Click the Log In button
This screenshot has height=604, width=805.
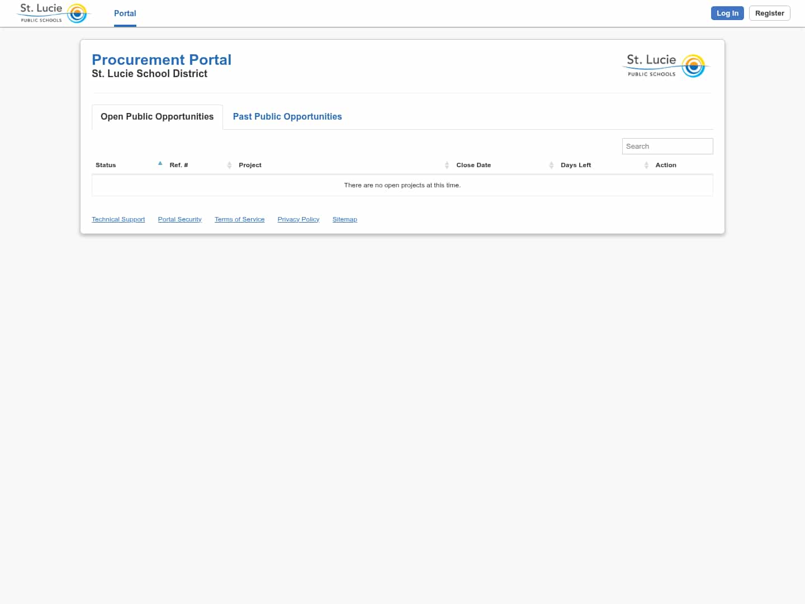click(x=727, y=13)
